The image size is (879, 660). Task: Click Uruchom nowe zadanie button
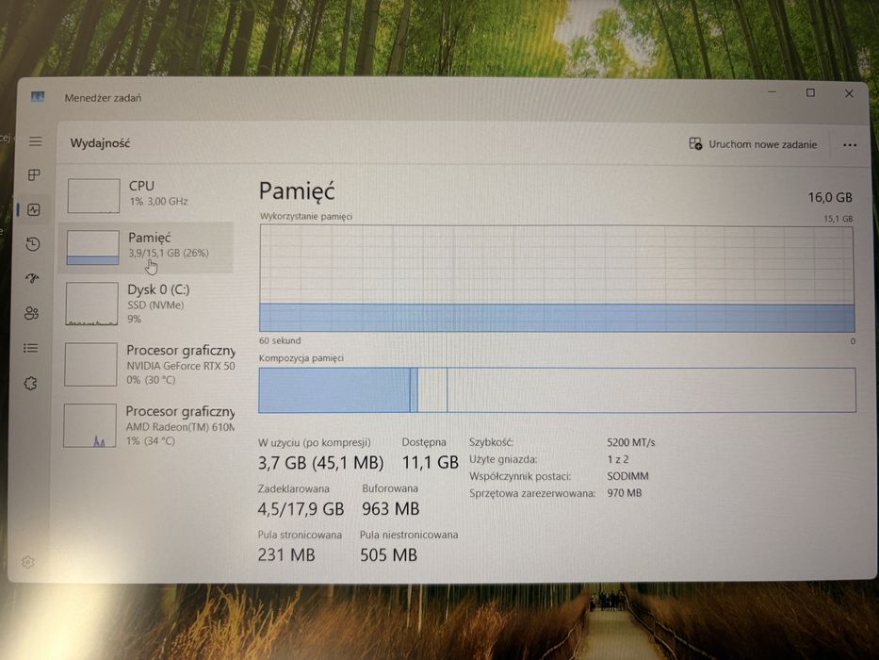[x=753, y=144]
